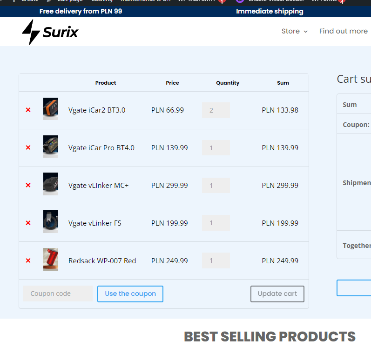Click the Price cell of Vgate vLinker FS

[x=169, y=223]
